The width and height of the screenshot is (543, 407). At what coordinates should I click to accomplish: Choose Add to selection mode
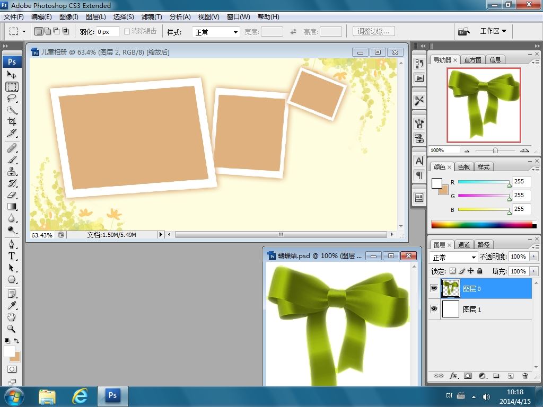click(x=47, y=31)
